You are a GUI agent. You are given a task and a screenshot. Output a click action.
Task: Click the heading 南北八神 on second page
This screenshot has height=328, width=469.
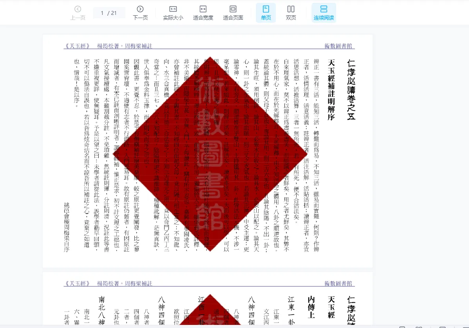pyautogui.click(x=102, y=310)
